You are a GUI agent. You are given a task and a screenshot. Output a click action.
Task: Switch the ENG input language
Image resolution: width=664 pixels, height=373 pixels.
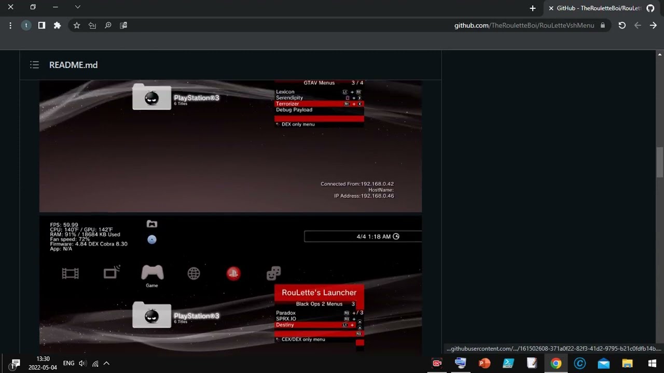point(68,363)
